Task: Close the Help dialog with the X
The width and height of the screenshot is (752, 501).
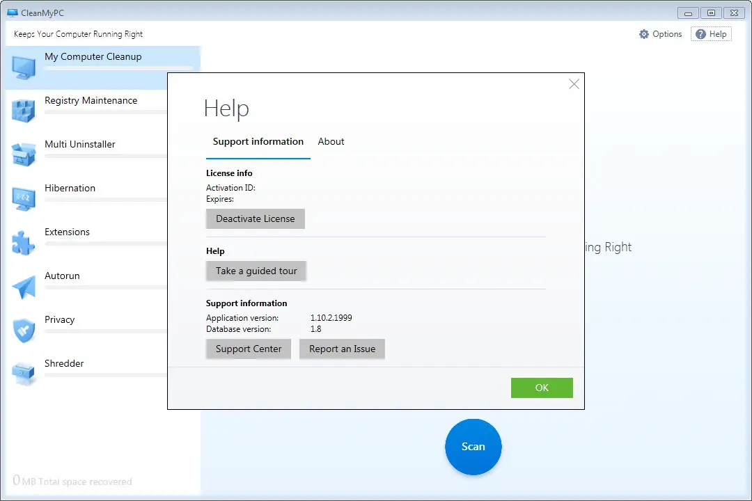Action: 574,84
